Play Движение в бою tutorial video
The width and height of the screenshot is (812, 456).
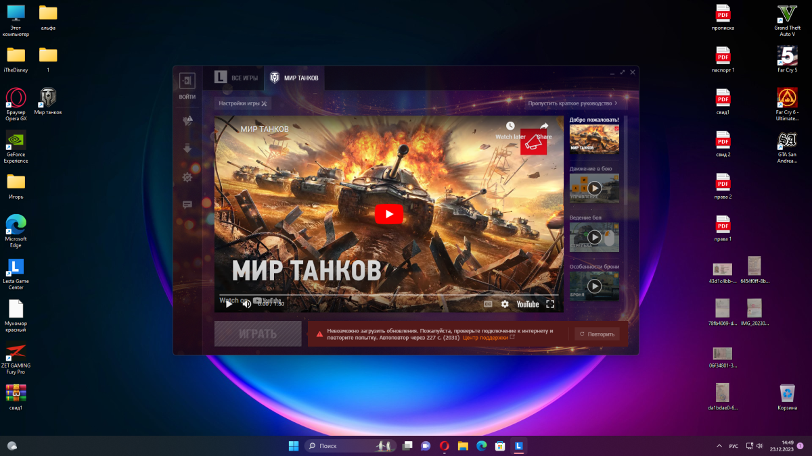[594, 188]
